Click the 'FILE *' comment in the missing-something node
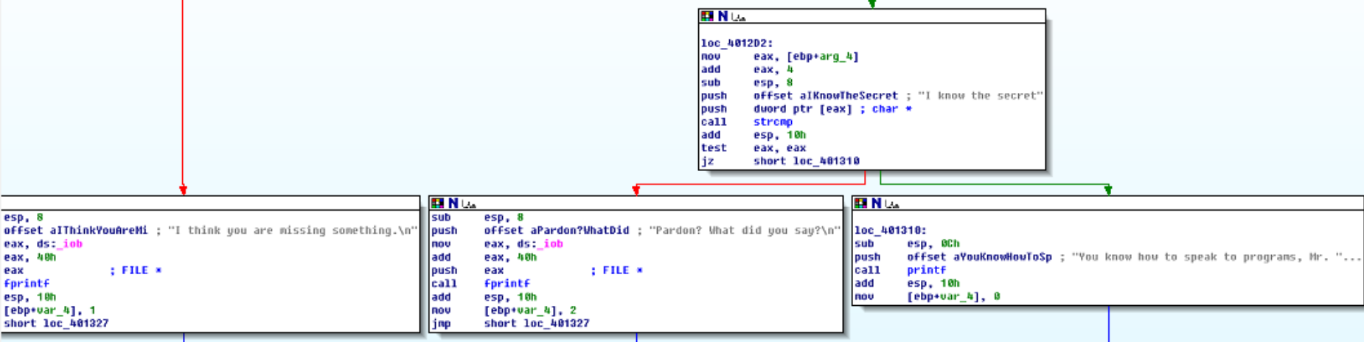The width and height of the screenshot is (1364, 342). click(142, 271)
